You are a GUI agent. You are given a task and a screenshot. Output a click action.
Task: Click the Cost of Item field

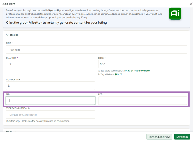pos(50,86)
